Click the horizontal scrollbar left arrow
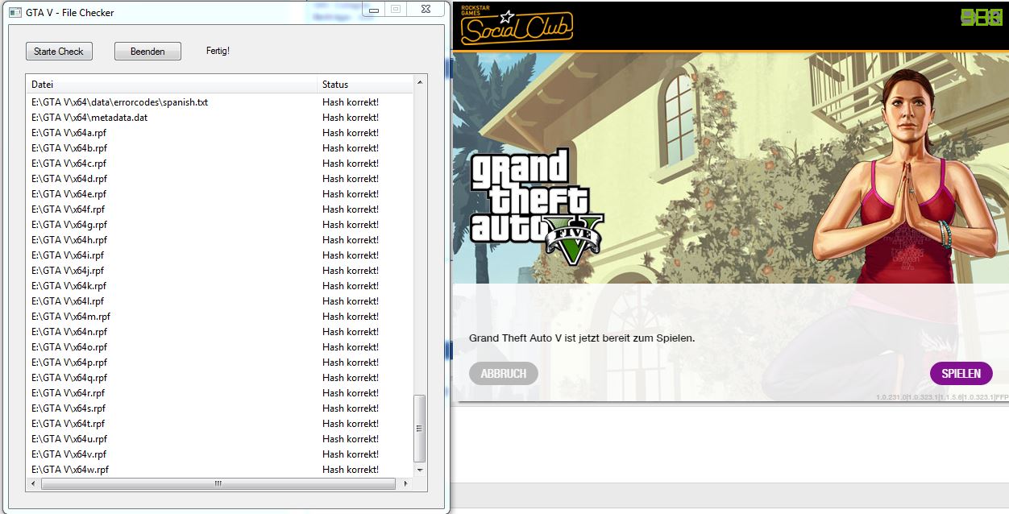 33,483
